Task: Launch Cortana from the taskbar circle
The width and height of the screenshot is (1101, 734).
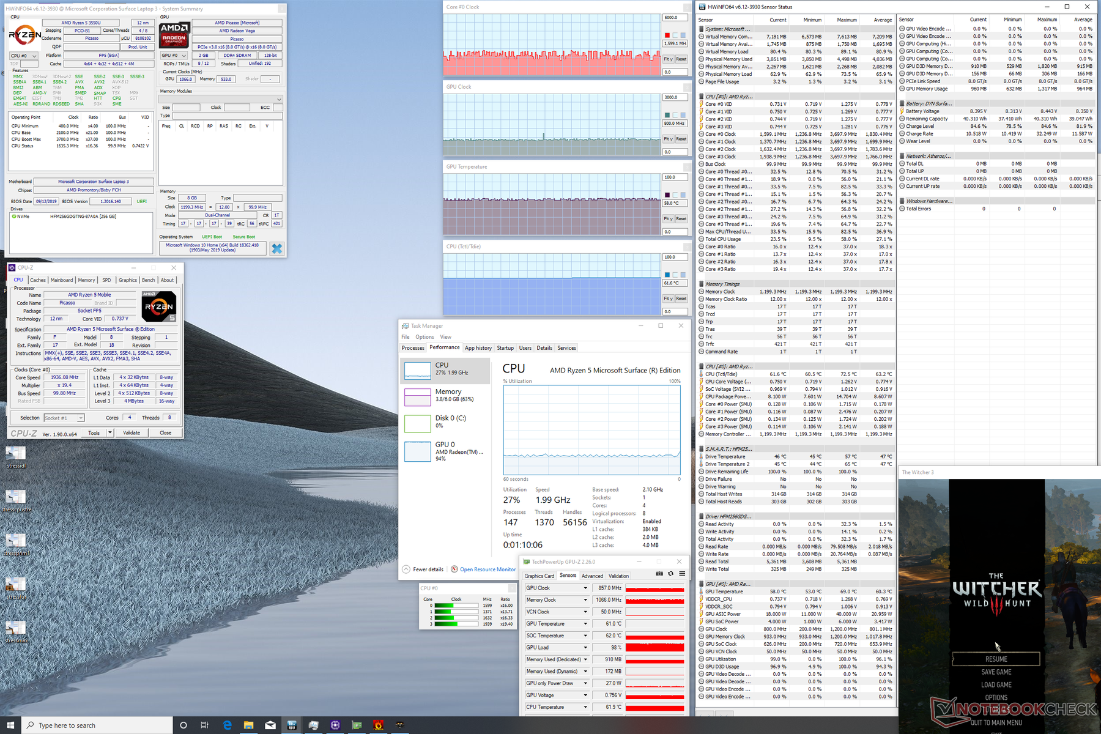Action: coord(183,725)
